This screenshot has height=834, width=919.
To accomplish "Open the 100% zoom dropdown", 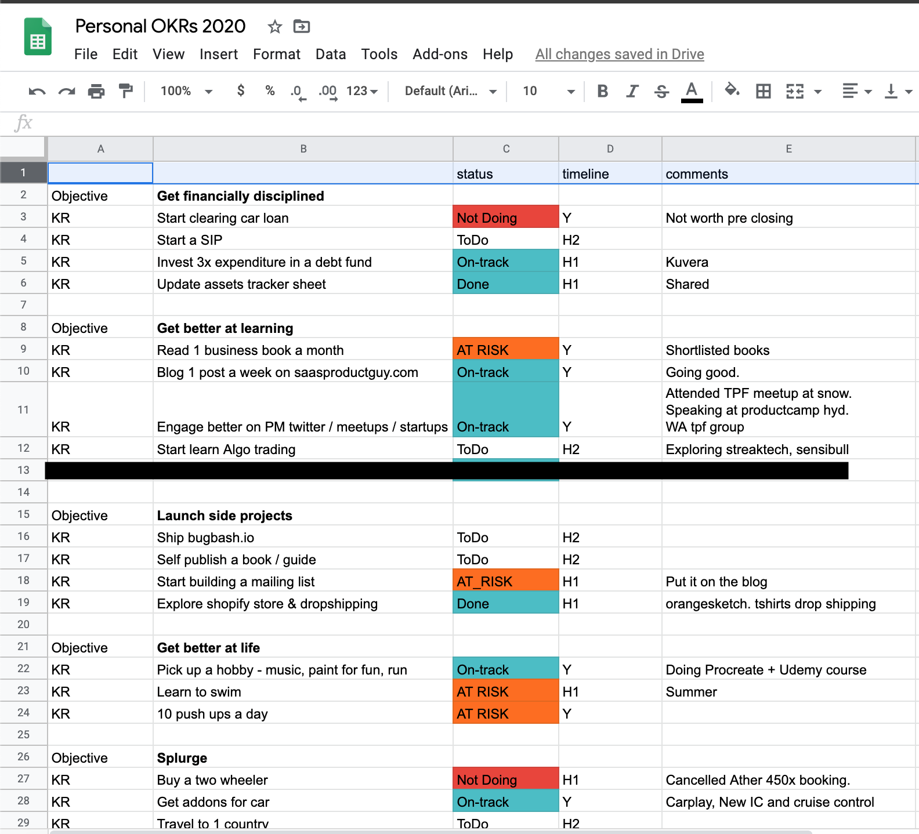I will (186, 91).
